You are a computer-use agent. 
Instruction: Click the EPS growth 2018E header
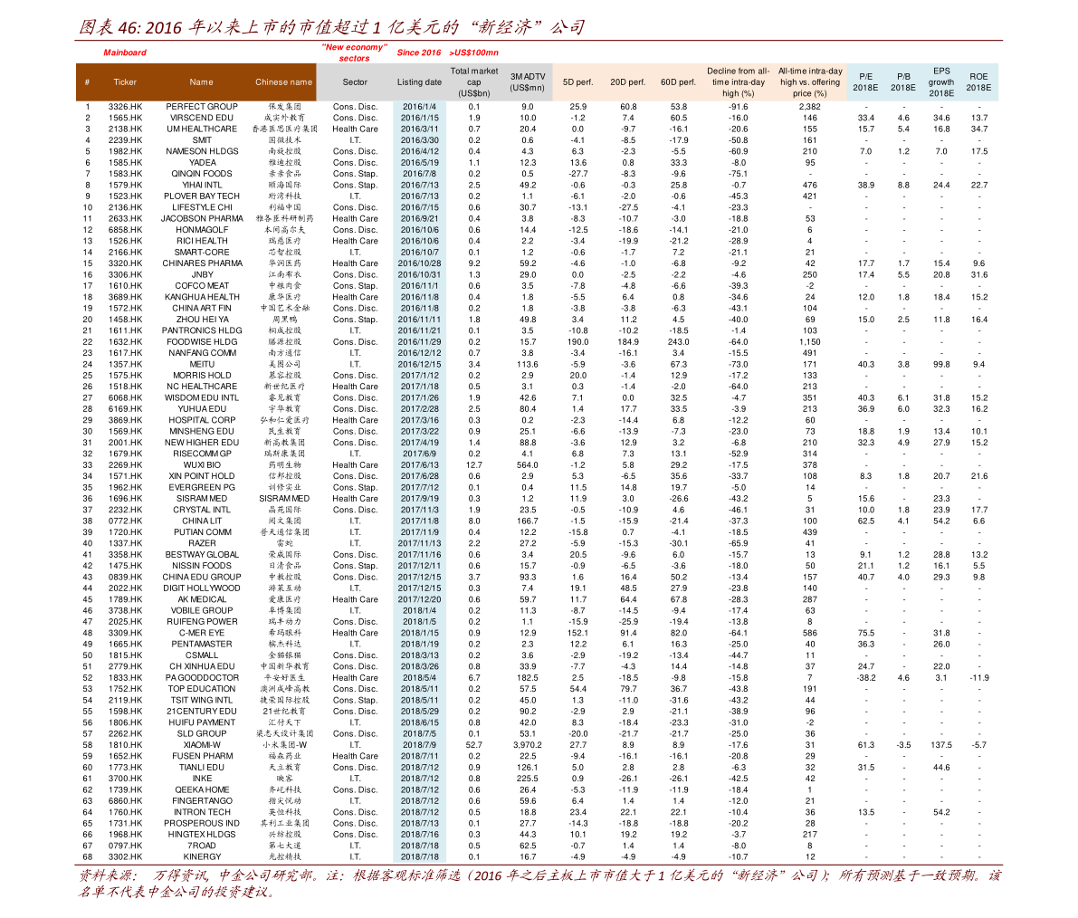[x=941, y=81]
